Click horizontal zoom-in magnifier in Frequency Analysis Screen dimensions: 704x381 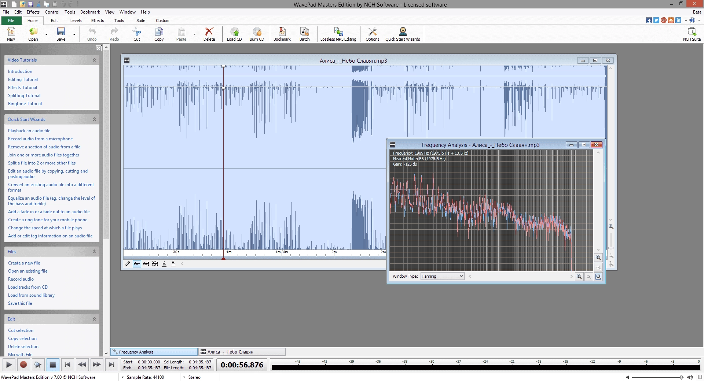click(579, 277)
